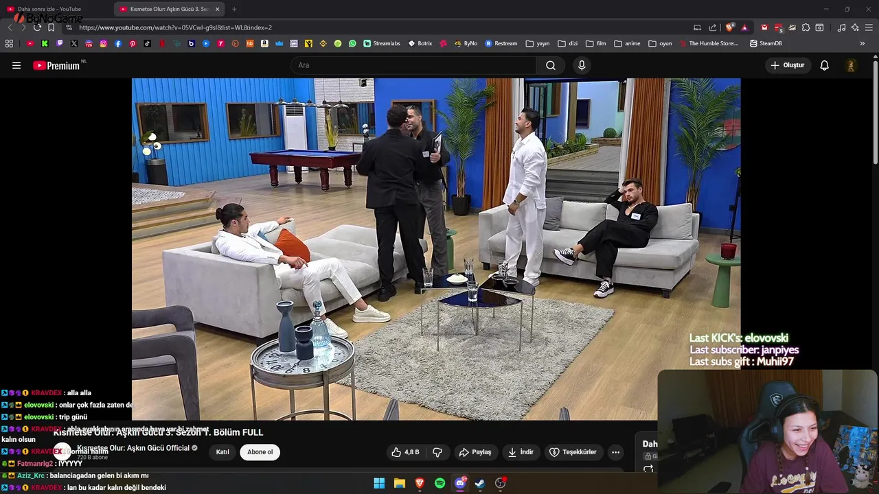Open the anime bookmarks folder

click(627, 43)
